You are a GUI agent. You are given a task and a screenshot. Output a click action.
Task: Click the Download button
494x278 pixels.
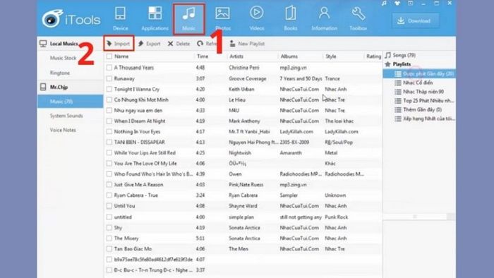(416, 20)
